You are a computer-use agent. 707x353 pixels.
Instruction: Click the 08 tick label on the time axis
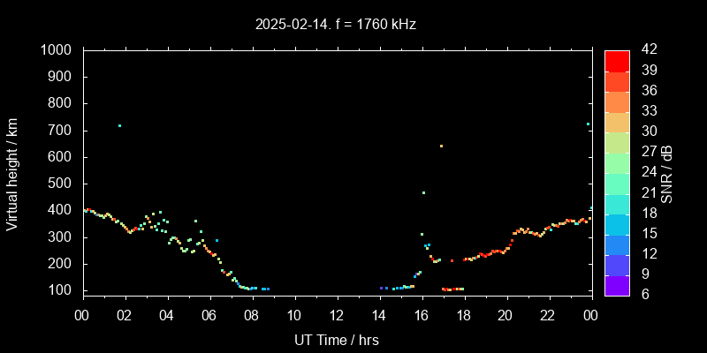pyautogui.click(x=252, y=315)
